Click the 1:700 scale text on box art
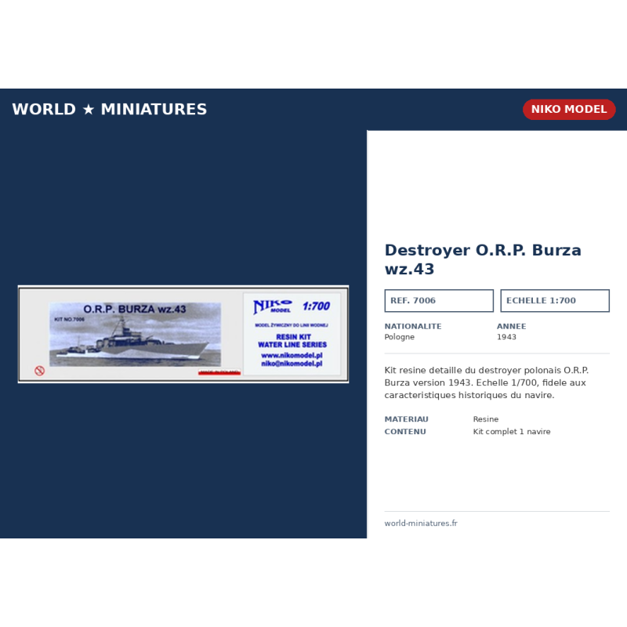The image size is (627, 627). click(316, 306)
